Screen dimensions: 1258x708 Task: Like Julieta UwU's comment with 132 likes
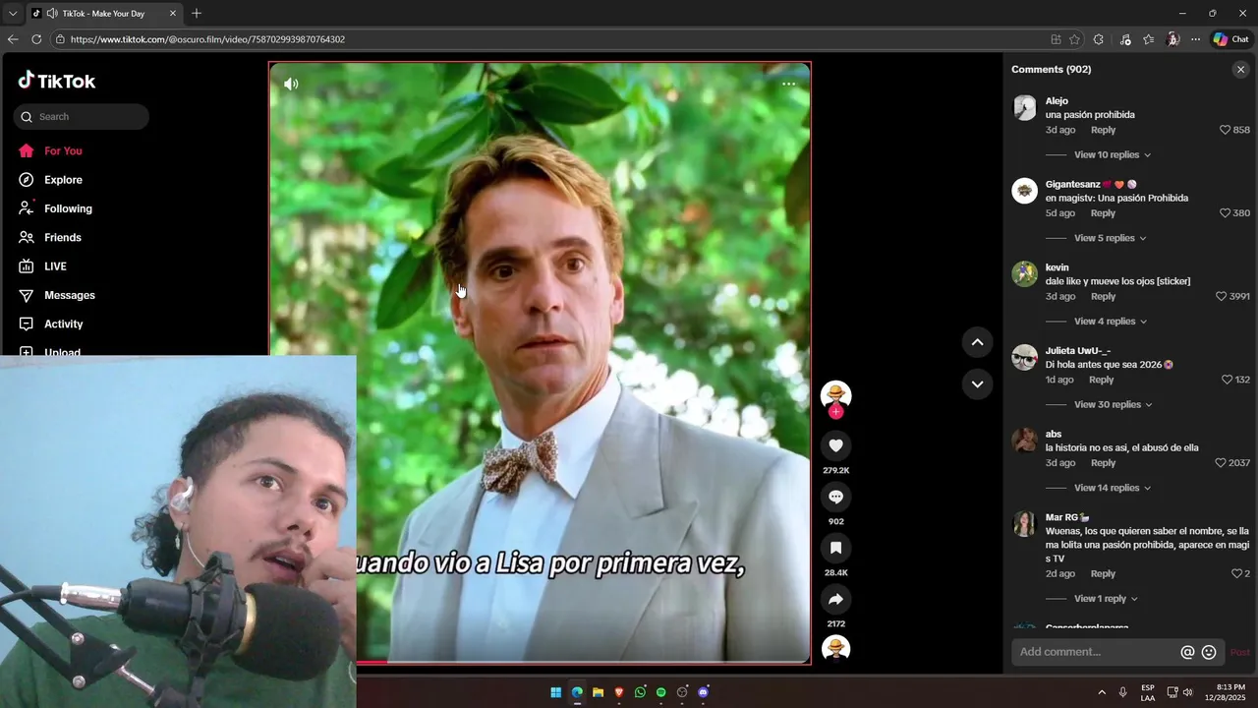[1227, 380]
